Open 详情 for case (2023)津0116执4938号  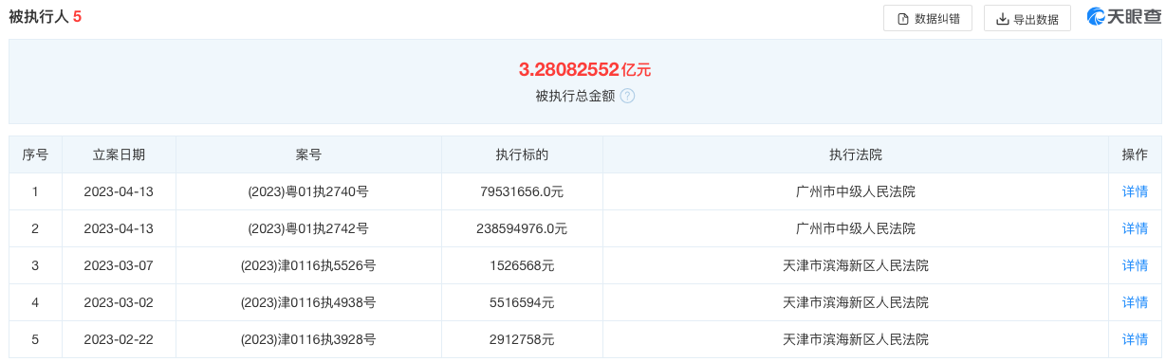coord(1135,302)
